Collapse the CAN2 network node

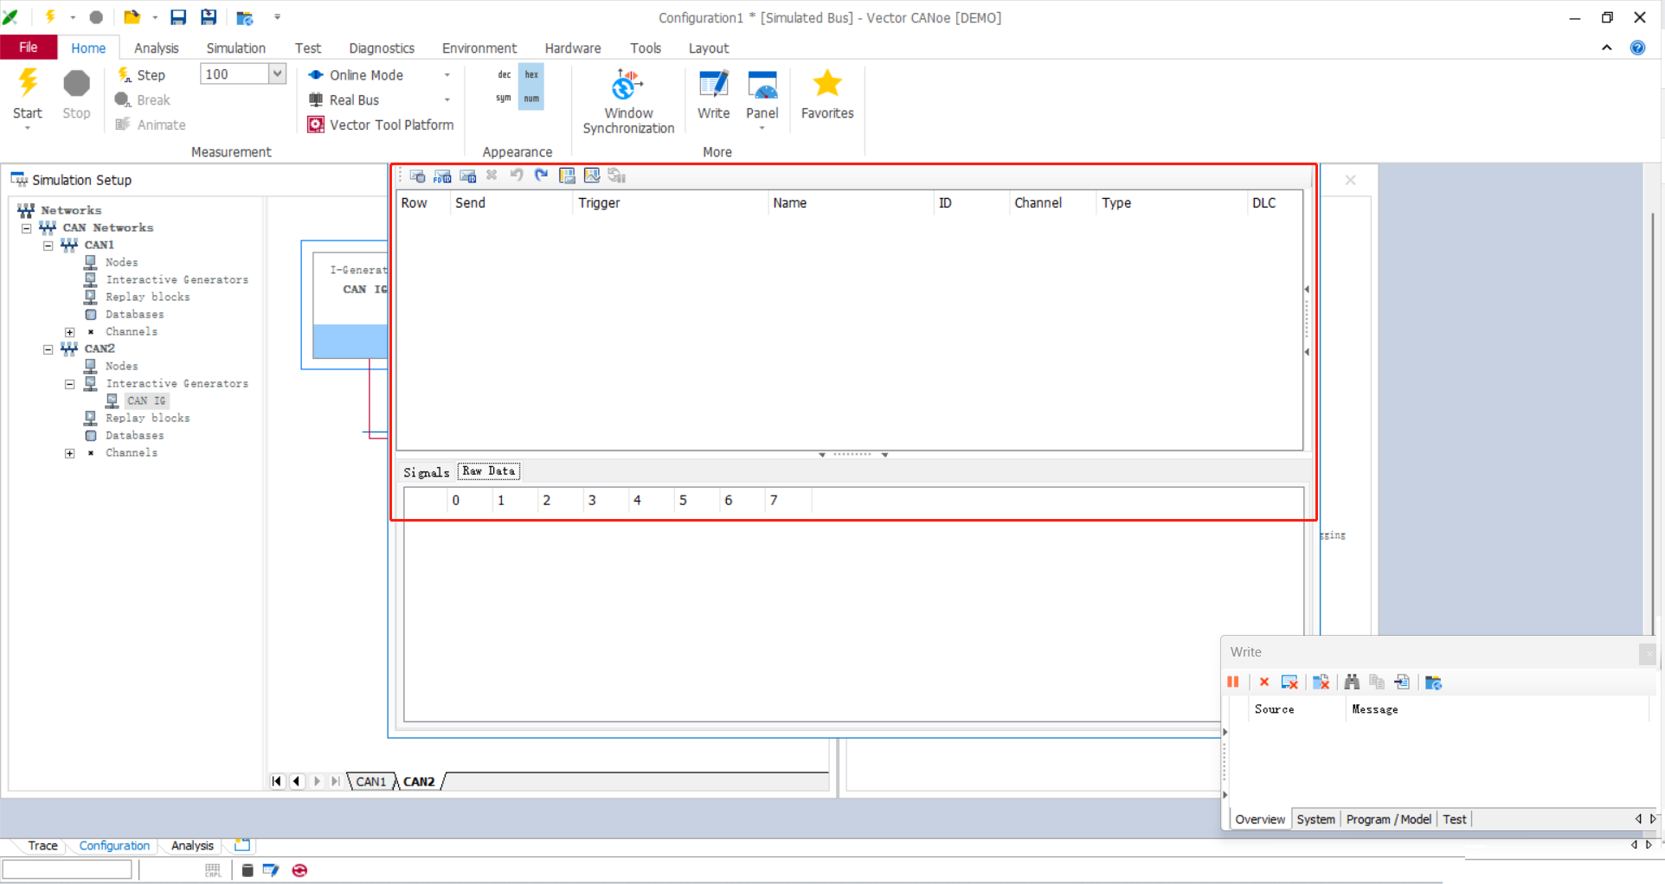(x=48, y=349)
